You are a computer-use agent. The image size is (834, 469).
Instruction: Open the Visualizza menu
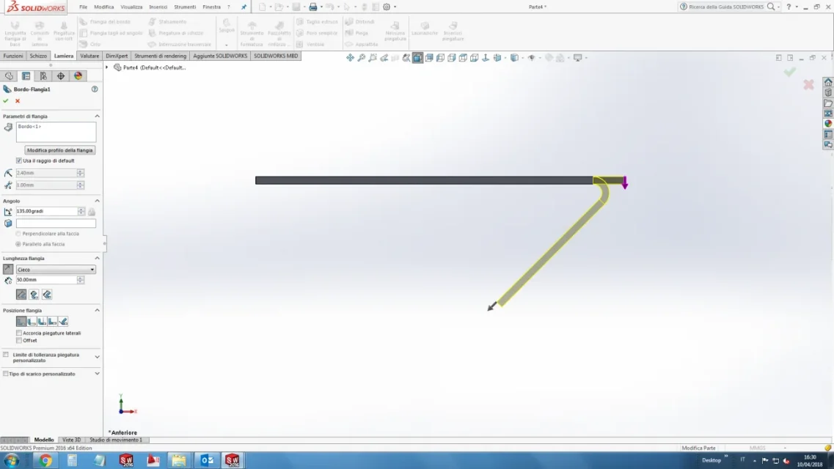pyautogui.click(x=131, y=7)
